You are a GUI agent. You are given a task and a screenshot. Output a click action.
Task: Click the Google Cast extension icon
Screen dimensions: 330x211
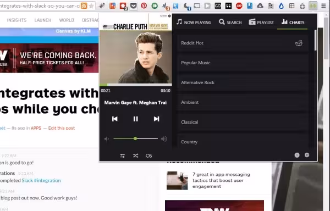pos(197,5)
